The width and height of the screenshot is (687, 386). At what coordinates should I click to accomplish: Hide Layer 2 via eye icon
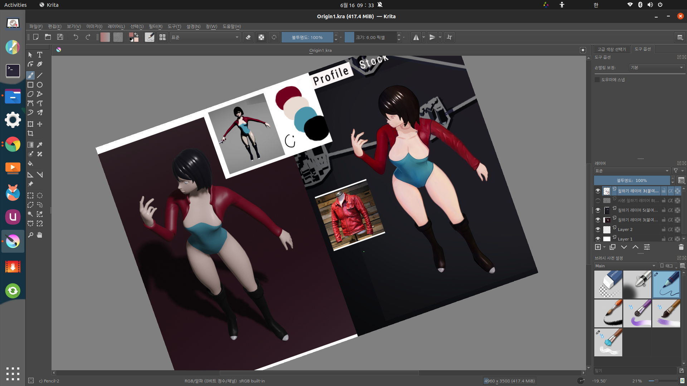click(598, 229)
